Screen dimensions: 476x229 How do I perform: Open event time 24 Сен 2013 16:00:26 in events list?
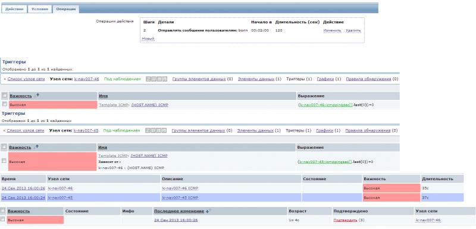(23, 188)
